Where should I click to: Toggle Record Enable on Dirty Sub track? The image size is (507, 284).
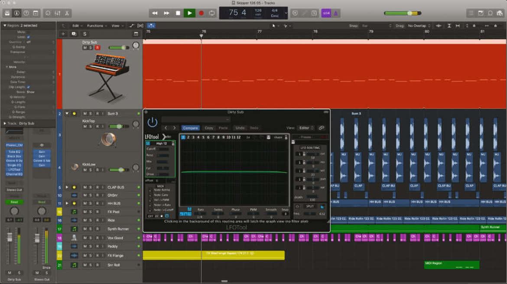click(x=97, y=48)
